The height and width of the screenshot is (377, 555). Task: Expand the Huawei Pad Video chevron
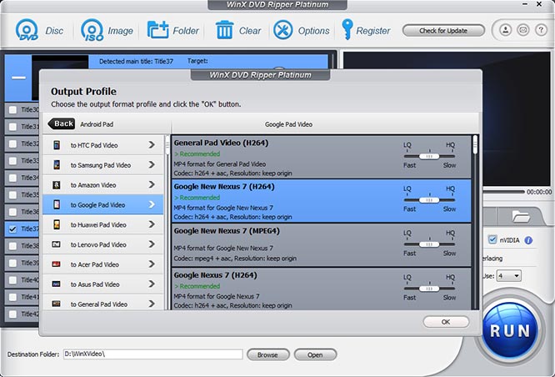point(152,224)
